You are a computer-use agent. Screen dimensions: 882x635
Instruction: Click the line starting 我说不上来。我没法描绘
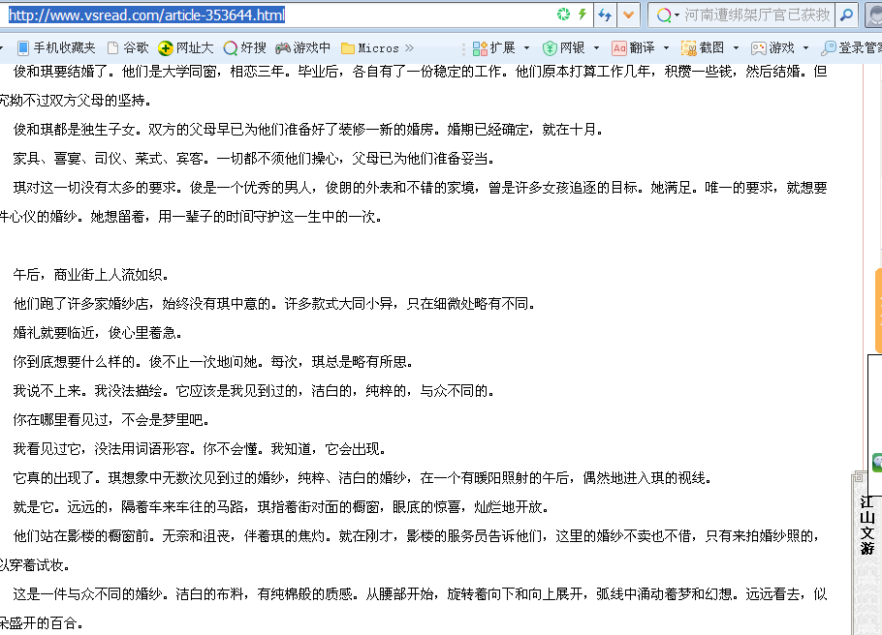[254, 390]
